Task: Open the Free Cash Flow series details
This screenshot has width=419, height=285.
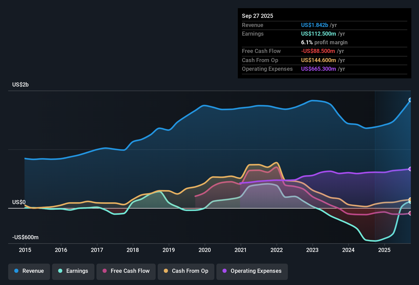Action: click(126, 271)
